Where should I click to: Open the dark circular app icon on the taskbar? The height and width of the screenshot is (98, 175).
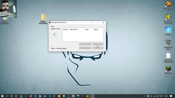(69, 96)
